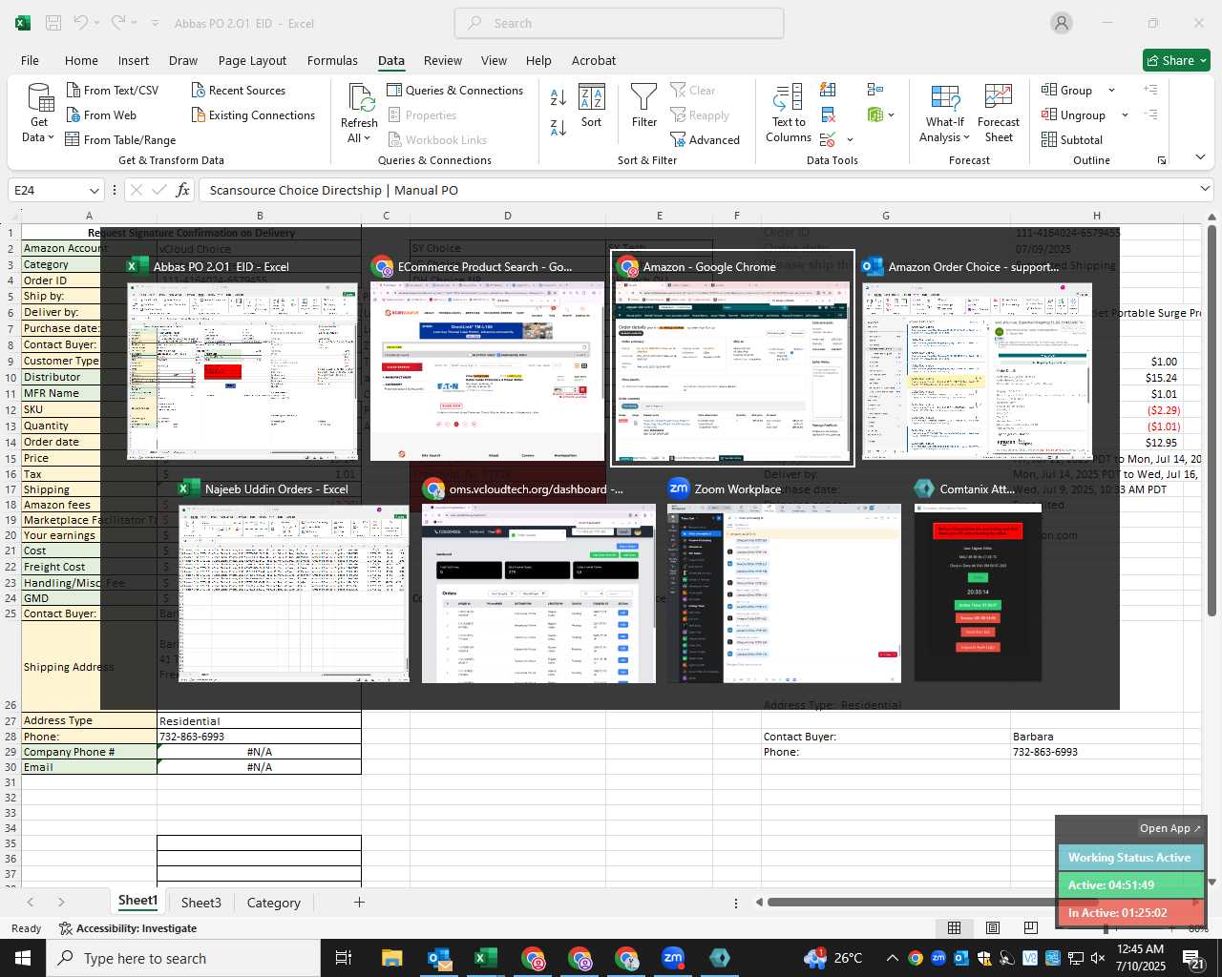Switch to oms.vcloudtech.com dashboard thumbnail
Screen dimensions: 1222x977
(x=538, y=582)
